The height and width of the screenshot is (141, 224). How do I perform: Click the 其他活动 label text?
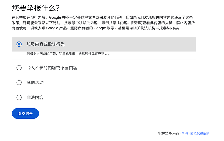coord(35,82)
